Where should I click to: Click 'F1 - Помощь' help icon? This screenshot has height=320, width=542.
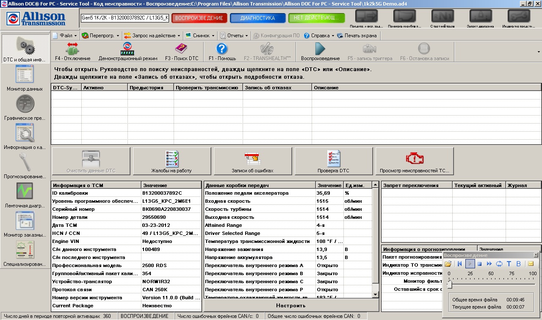pos(222,52)
